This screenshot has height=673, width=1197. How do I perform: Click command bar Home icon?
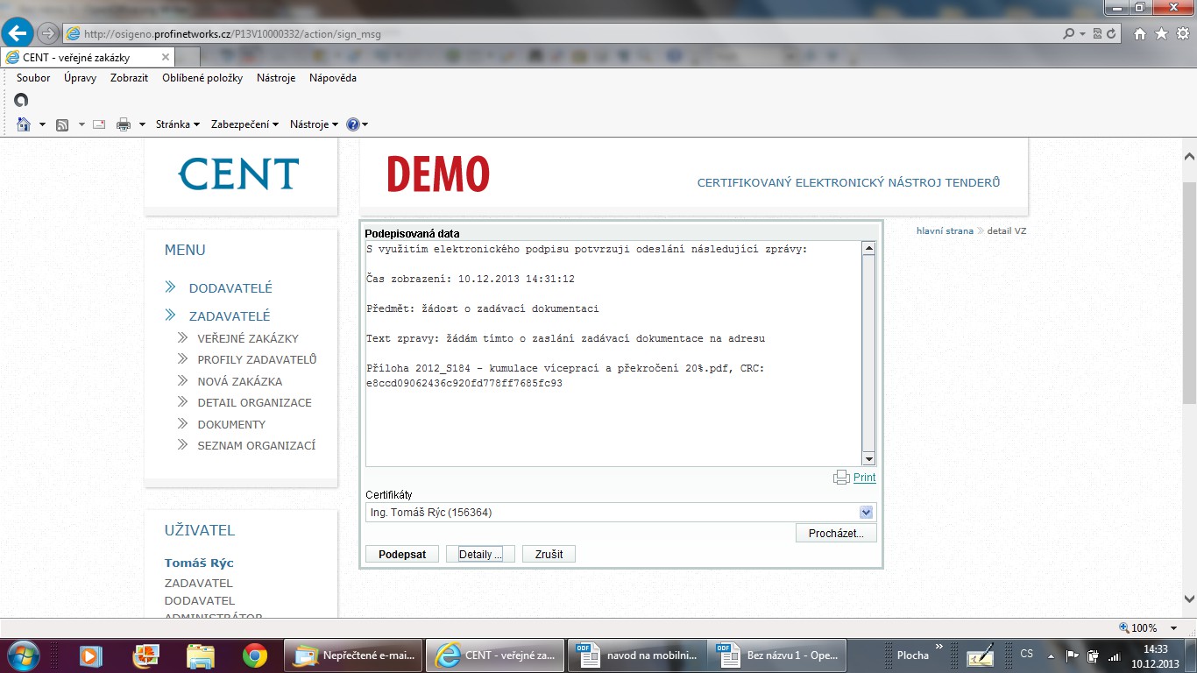(x=25, y=124)
